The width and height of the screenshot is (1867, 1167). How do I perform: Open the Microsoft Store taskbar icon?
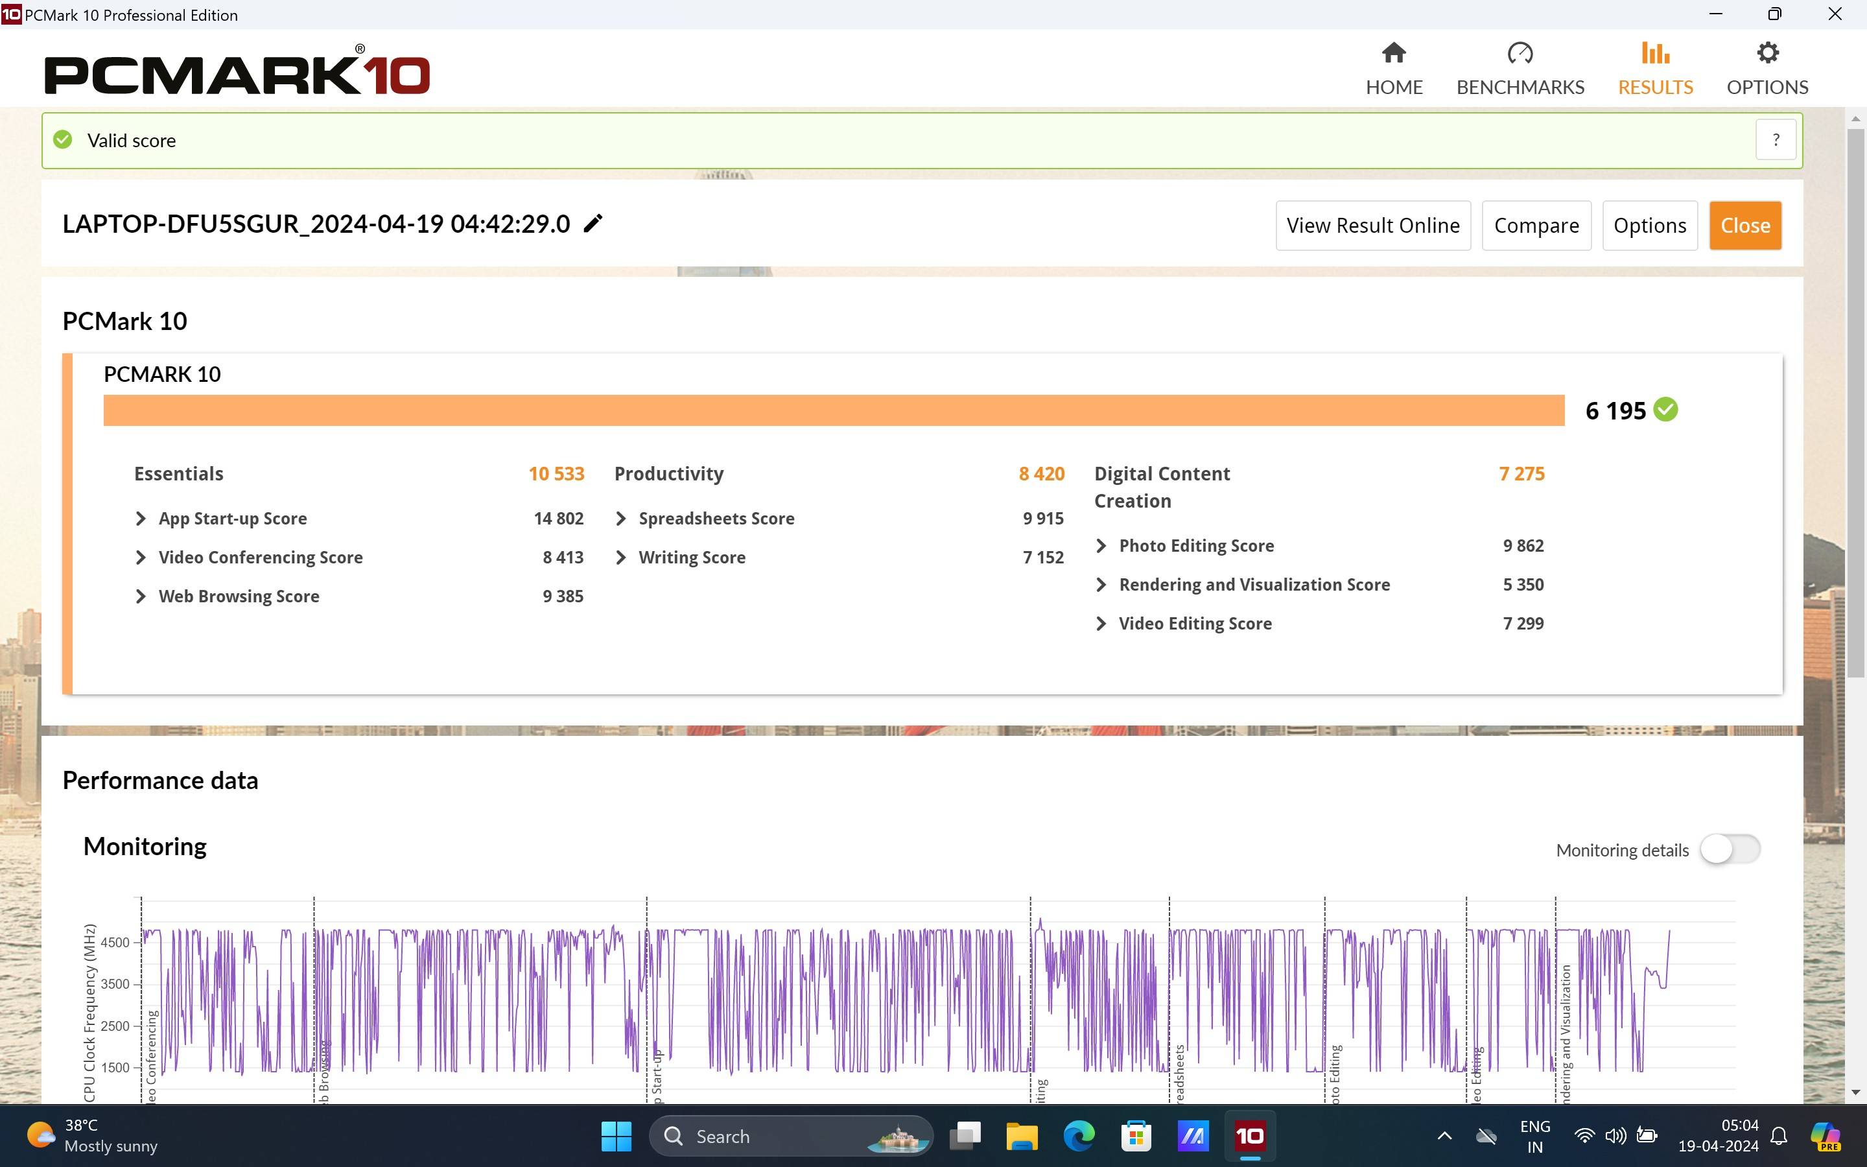(x=1136, y=1136)
